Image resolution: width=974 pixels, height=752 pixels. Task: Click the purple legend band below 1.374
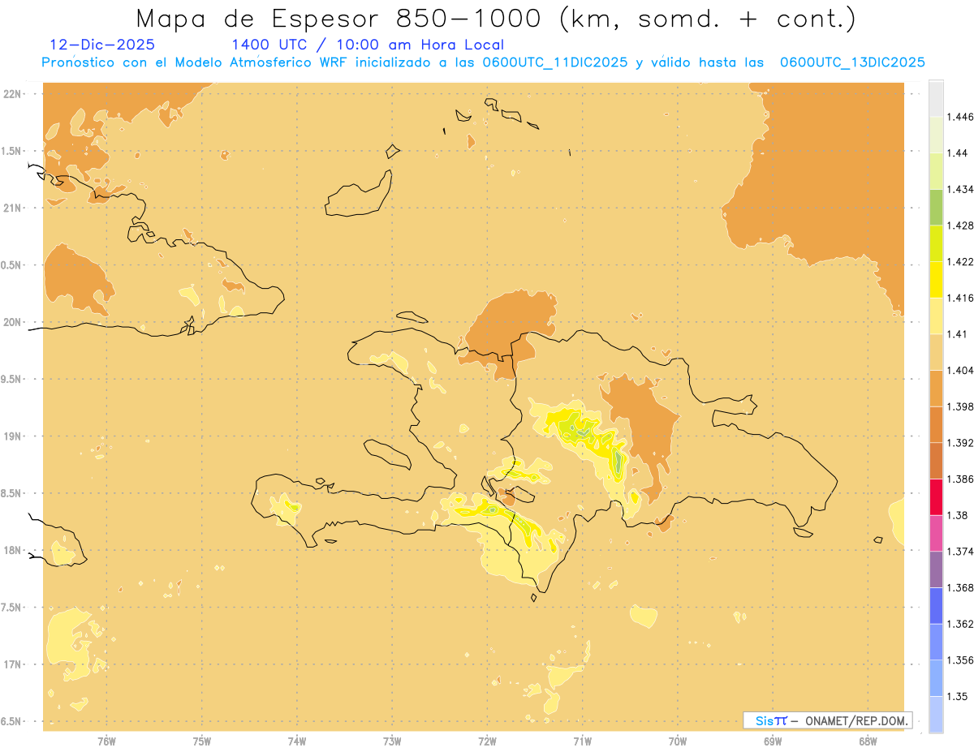[936, 569]
